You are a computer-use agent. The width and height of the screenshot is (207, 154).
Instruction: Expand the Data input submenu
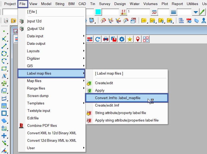[x=52, y=36]
